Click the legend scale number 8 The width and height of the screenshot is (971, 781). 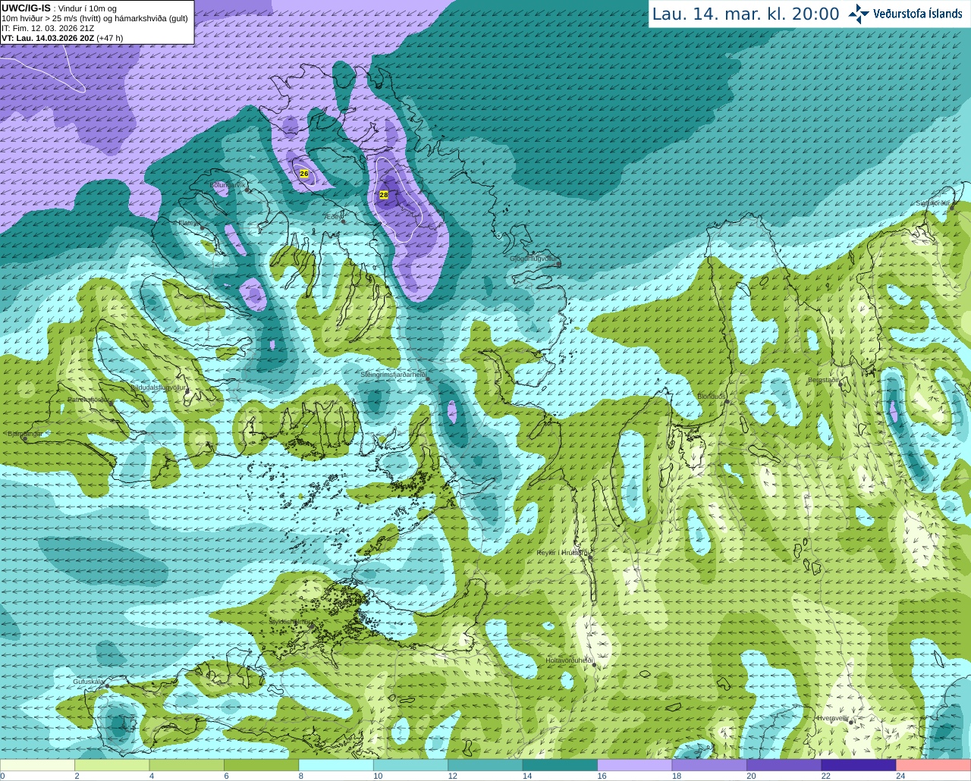(x=301, y=776)
